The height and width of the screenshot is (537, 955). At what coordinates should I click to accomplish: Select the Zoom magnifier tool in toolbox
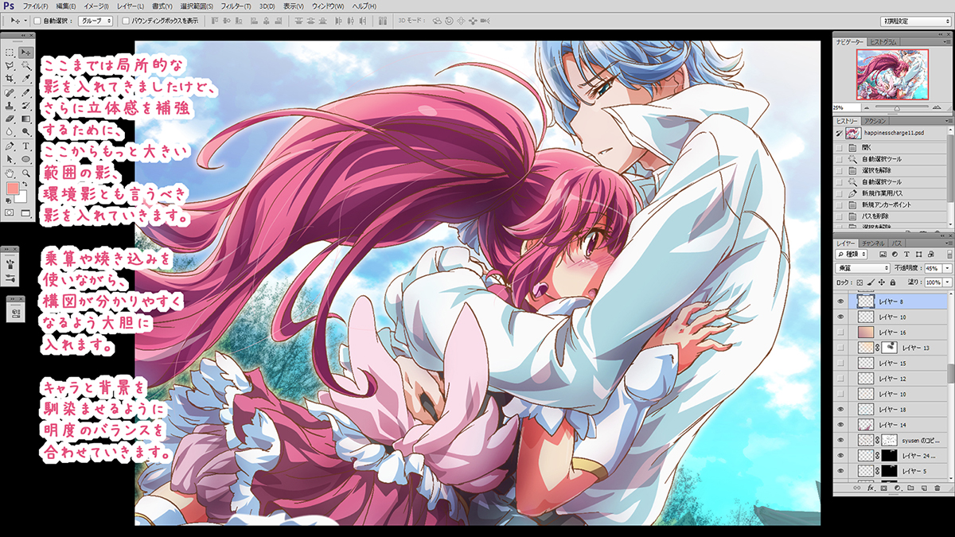click(x=26, y=173)
